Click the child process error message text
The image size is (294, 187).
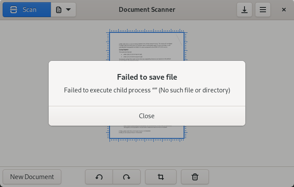(x=147, y=90)
